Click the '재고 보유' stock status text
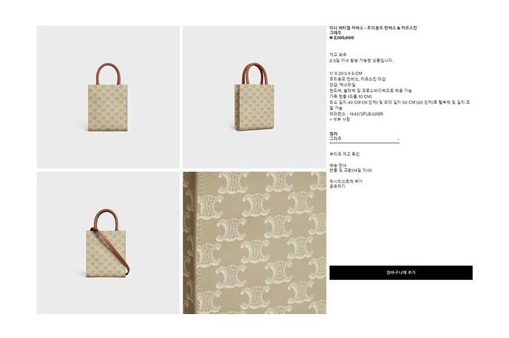The width and height of the screenshot is (509, 338). (x=337, y=54)
